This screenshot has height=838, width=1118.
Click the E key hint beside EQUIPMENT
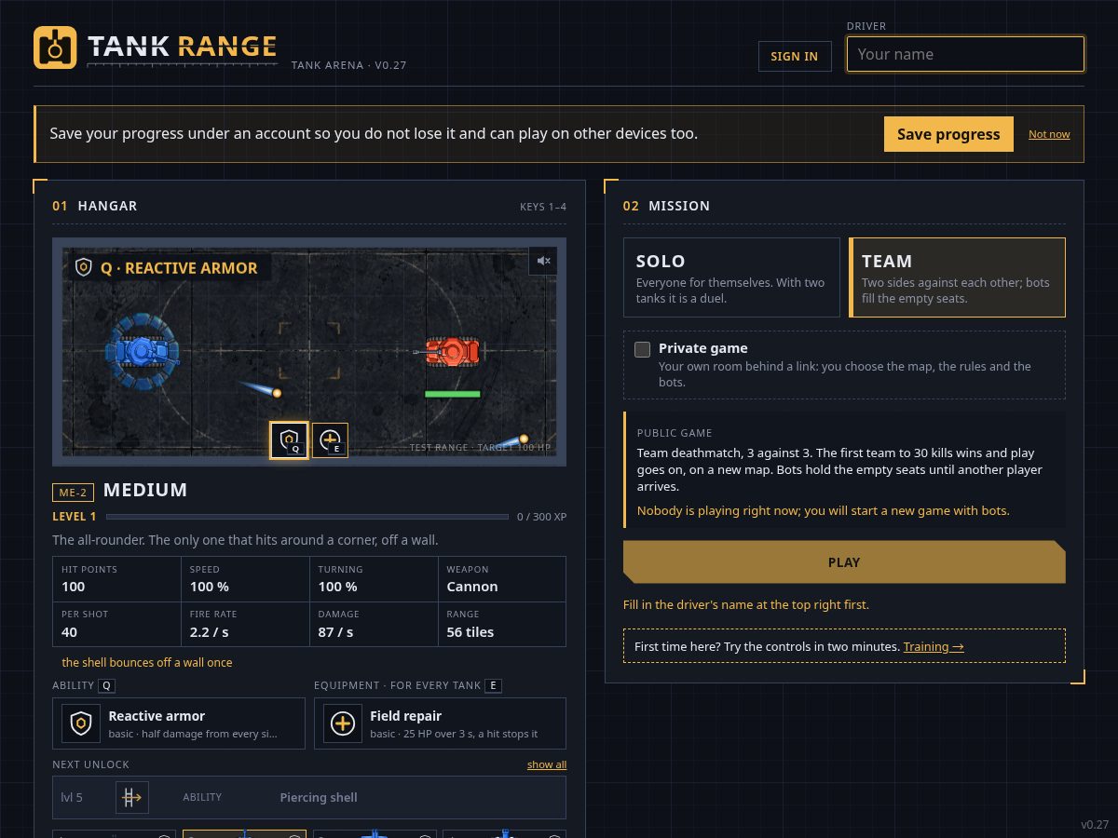click(x=494, y=685)
